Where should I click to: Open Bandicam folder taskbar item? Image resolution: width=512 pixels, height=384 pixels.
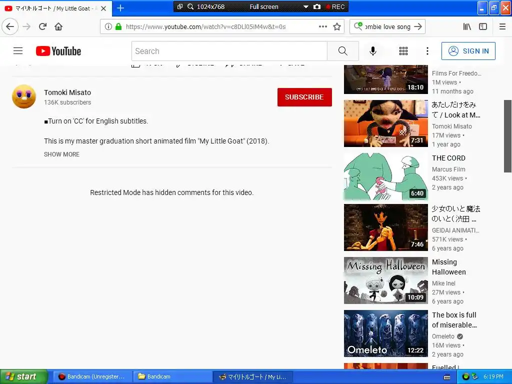point(172,376)
